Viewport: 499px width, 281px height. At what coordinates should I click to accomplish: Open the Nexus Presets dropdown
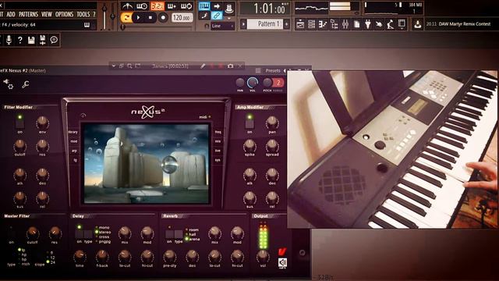pyautogui.click(x=273, y=71)
